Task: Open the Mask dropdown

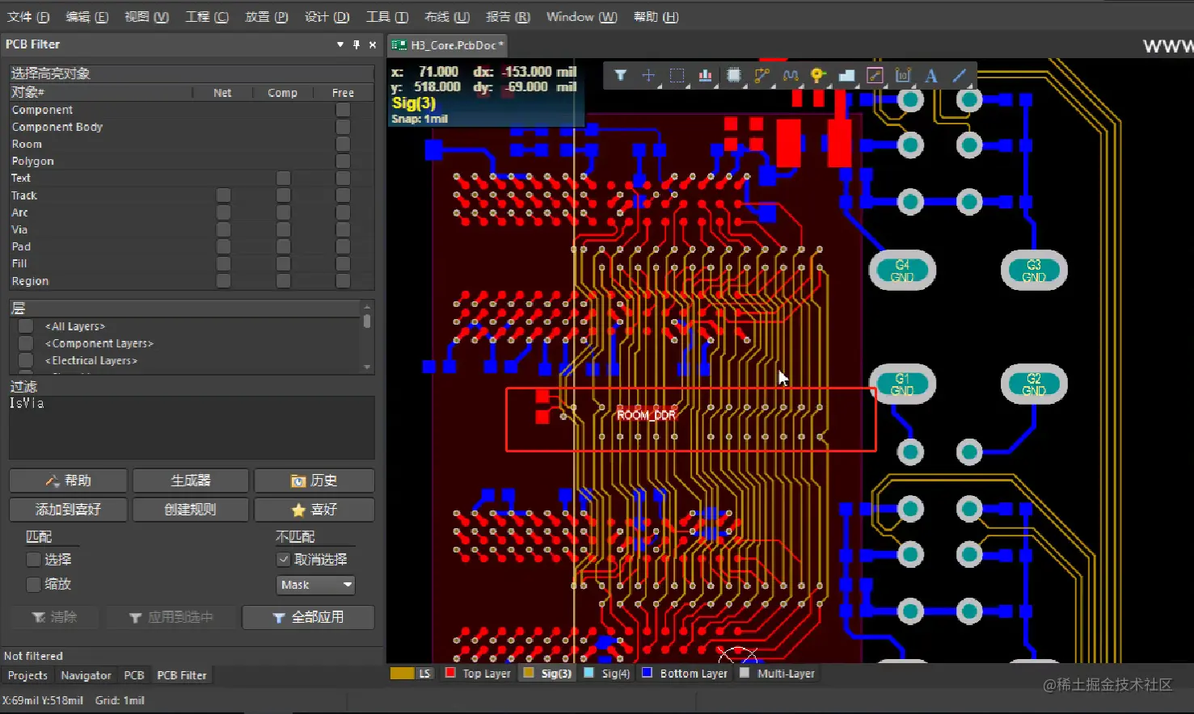Action: (315, 585)
